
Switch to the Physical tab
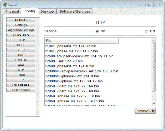point(12,11)
